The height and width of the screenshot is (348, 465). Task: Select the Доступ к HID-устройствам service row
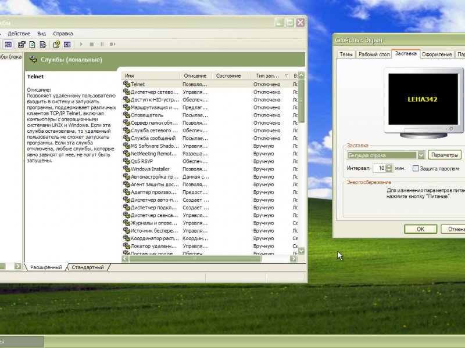[210, 99]
